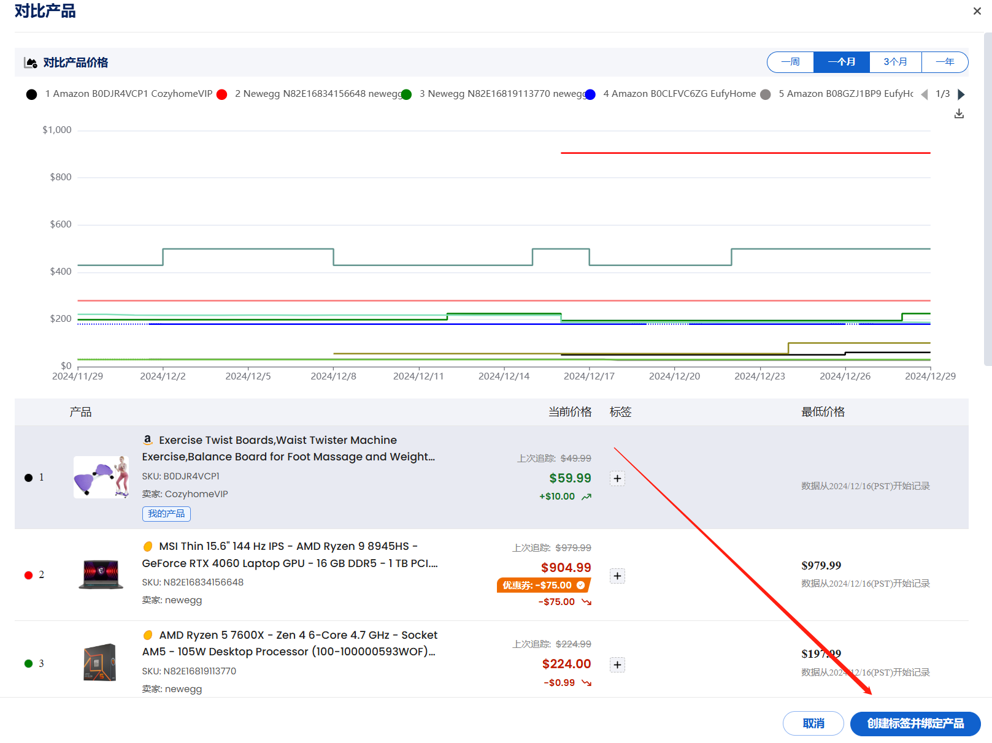Click the red color dot of row 2

[x=28, y=575]
